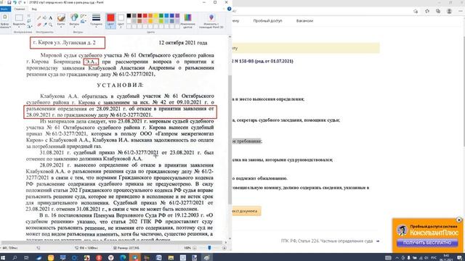The image size is (465, 261).
Task: Open Пробный доступ menu item on website
Action: tap(267, 21)
